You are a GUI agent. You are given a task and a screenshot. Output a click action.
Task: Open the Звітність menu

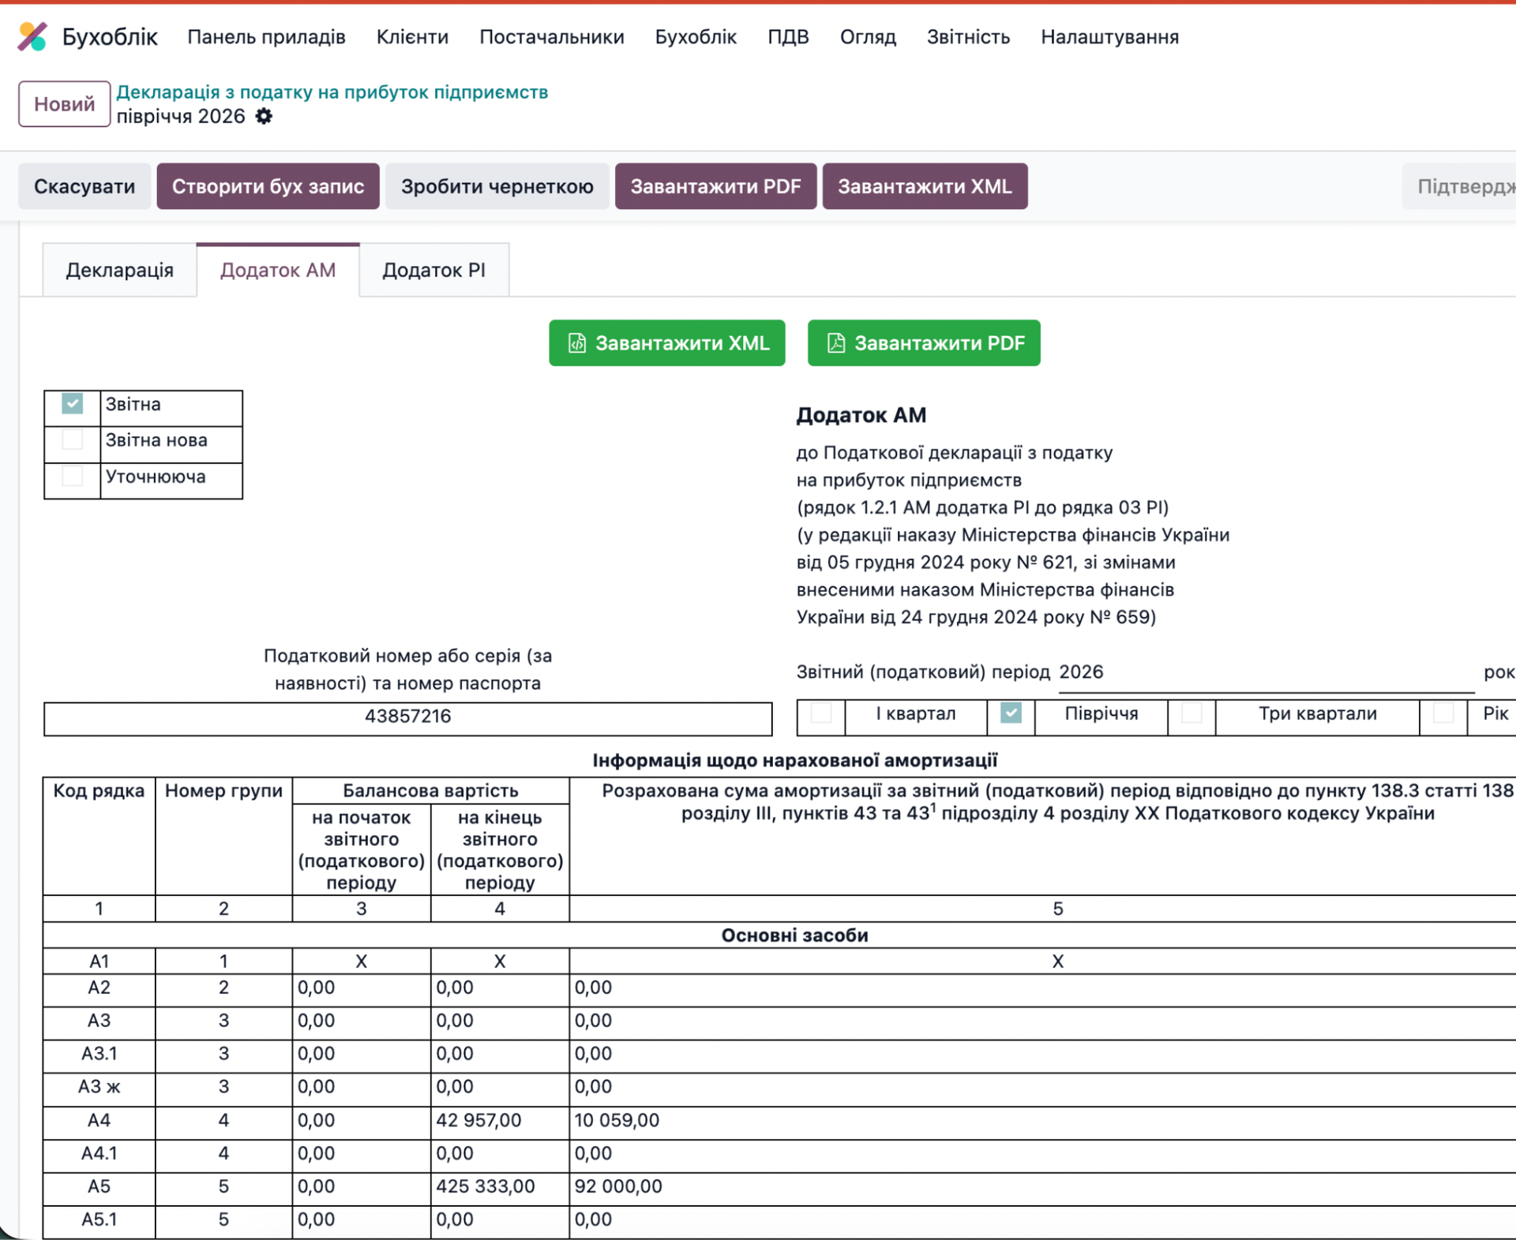(968, 37)
